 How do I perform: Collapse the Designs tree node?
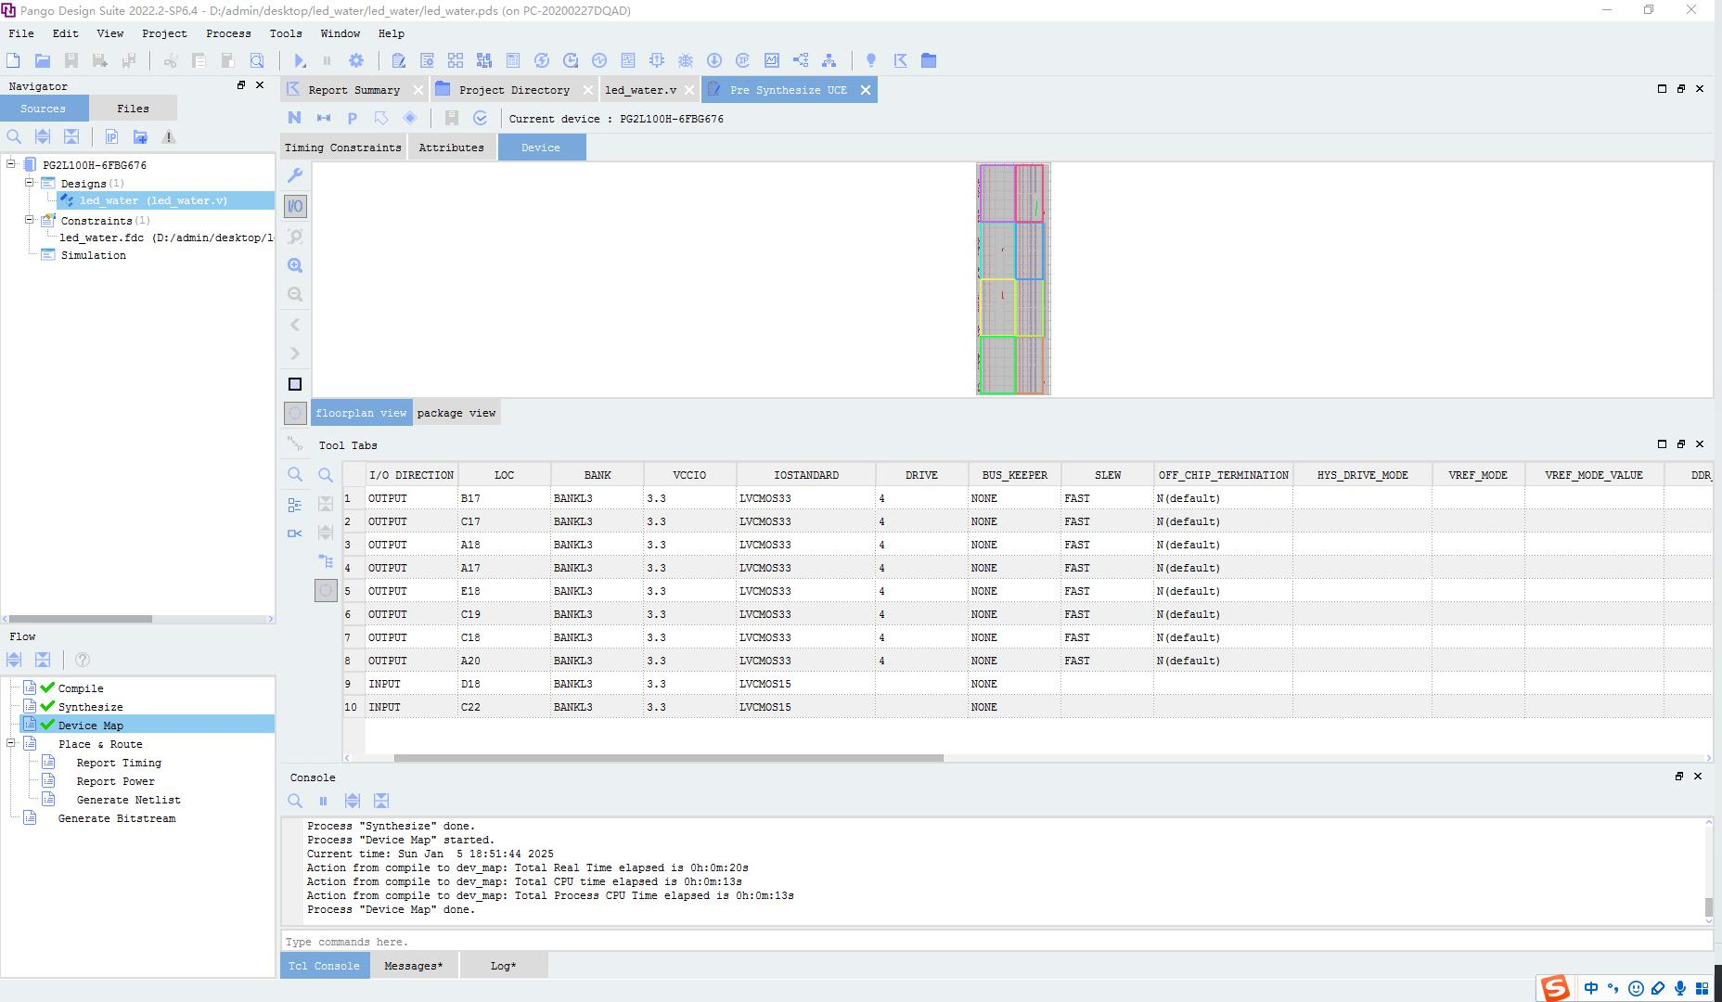pyautogui.click(x=29, y=183)
